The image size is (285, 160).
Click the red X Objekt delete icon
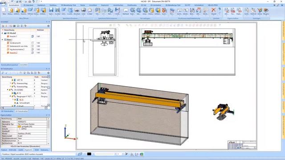(214, 11)
